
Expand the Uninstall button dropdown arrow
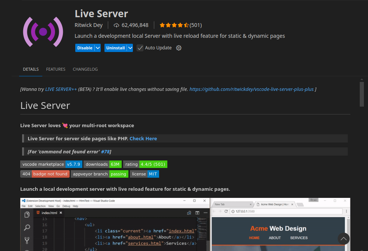tap(130, 48)
